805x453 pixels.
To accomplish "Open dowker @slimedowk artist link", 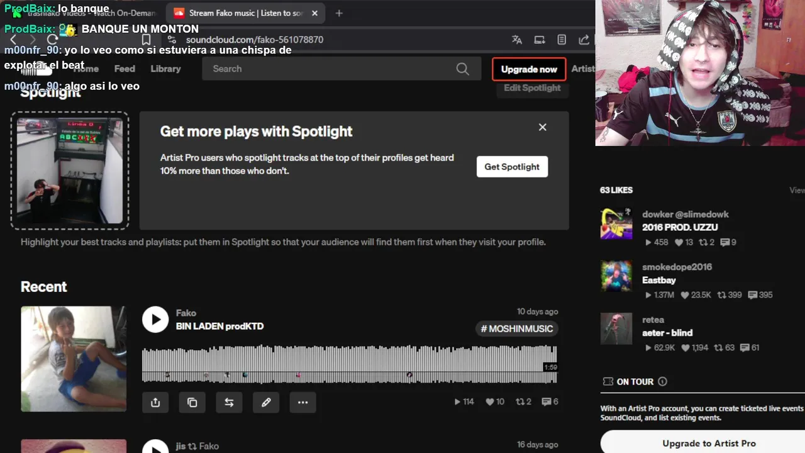I will click(x=686, y=214).
